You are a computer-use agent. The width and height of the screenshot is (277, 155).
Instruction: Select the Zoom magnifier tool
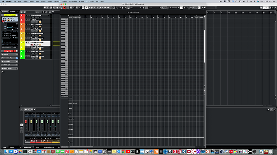[x=105, y=8]
